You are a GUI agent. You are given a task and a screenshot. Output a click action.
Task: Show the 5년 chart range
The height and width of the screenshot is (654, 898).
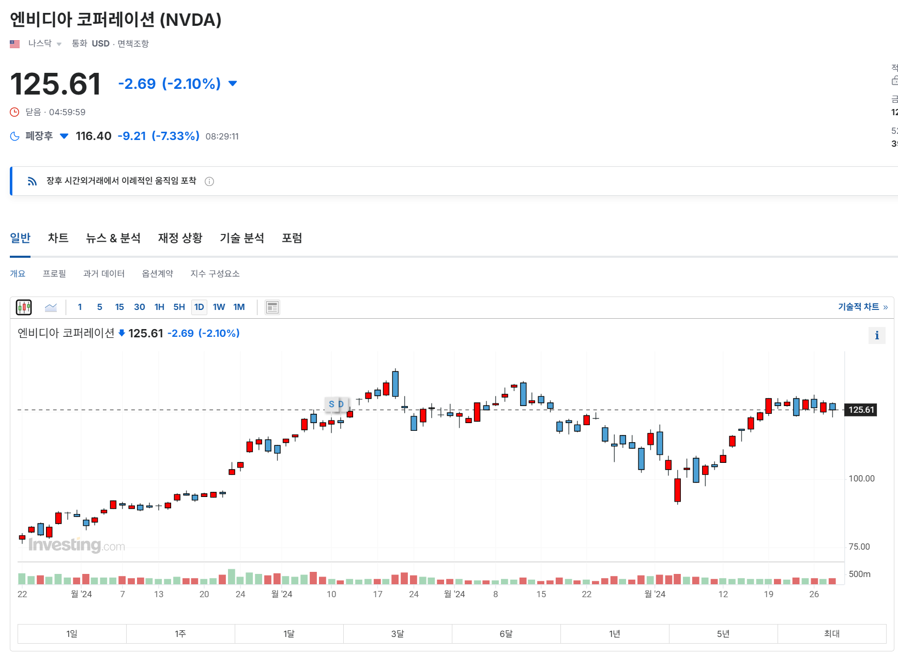click(x=723, y=634)
